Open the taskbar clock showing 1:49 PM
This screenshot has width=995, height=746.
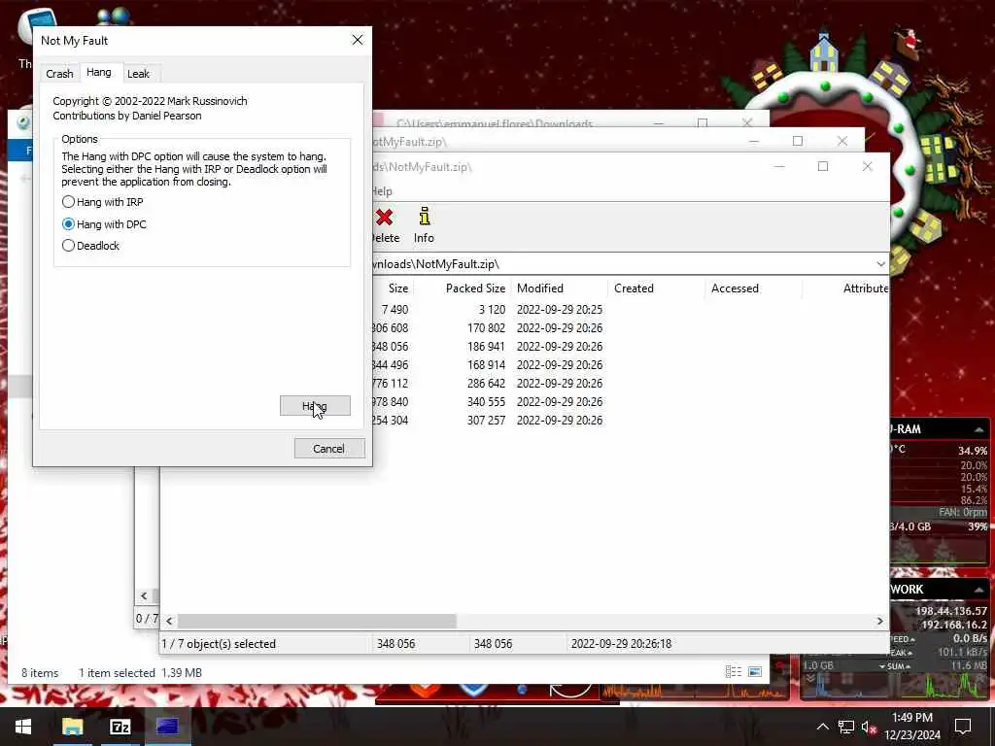tap(912, 727)
